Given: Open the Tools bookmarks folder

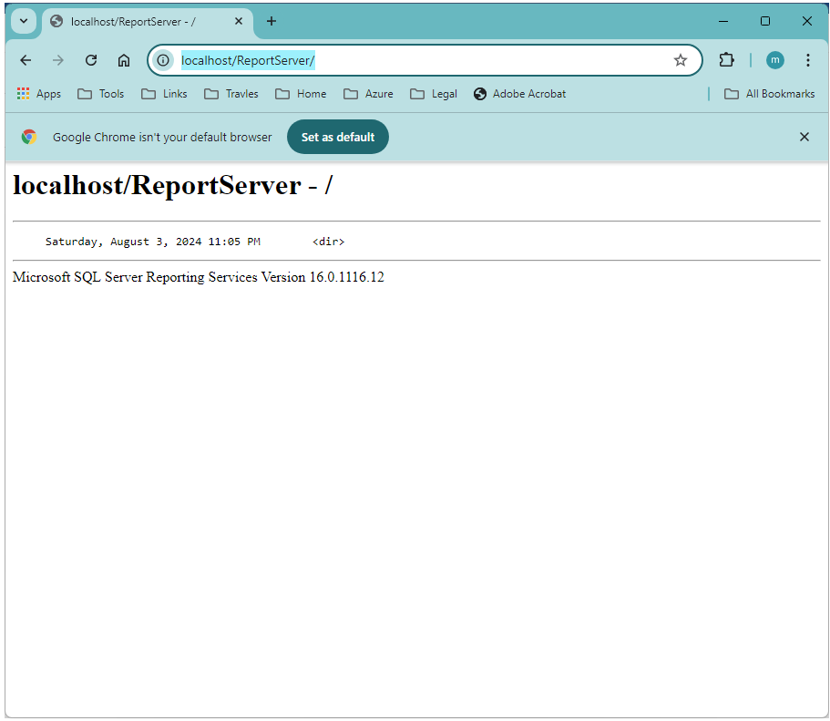Looking at the screenshot, I should [100, 94].
